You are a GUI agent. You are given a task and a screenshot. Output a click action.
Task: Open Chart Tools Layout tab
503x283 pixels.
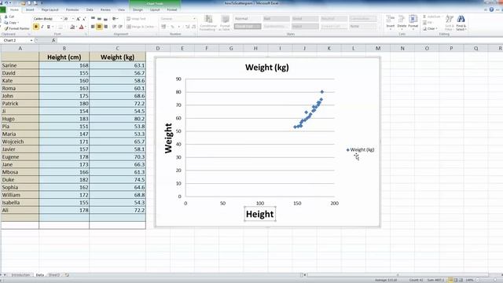coord(155,9)
